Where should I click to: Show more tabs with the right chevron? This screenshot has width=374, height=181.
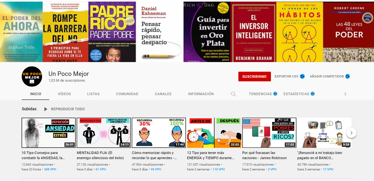345,94
